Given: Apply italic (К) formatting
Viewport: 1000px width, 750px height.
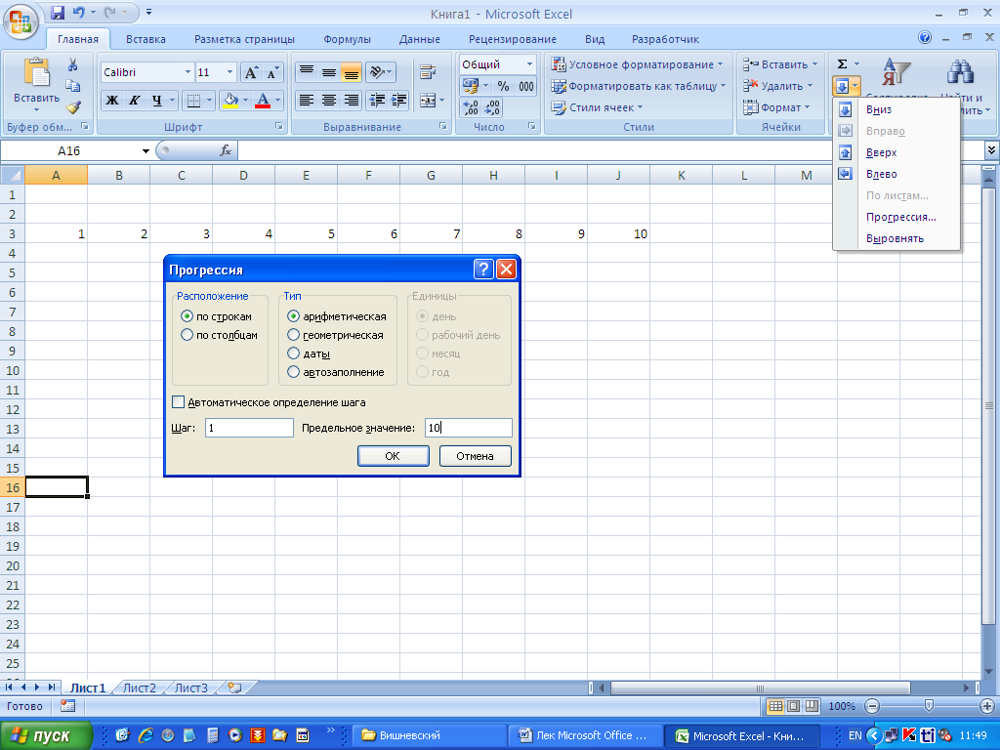Looking at the screenshot, I should click(x=134, y=101).
